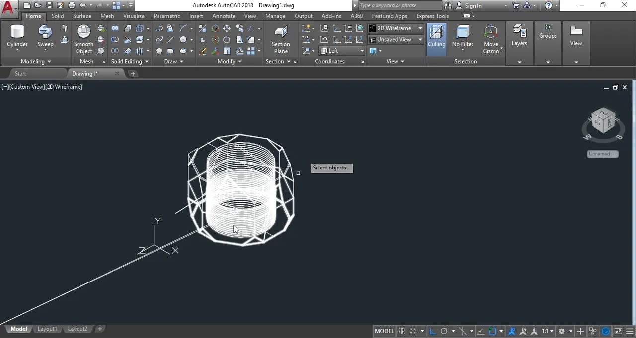Screen dimensions: 636x338
Task: Click the Customization menu icon in status bar
Action: click(x=629, y=331)
